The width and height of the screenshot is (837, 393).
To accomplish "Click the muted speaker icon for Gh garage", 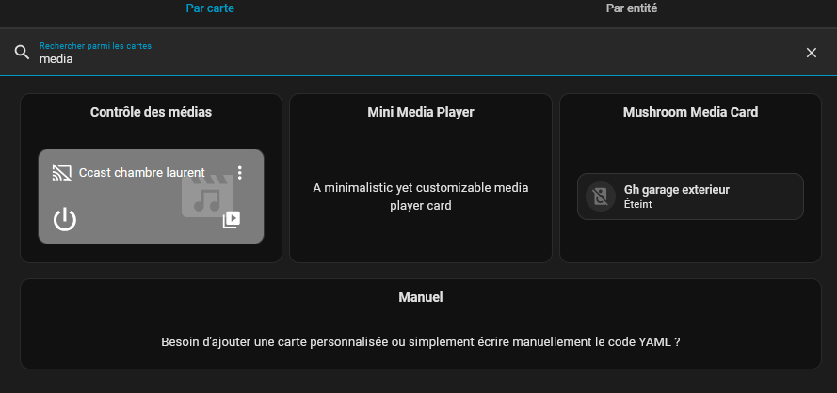I will click(600, 196).
